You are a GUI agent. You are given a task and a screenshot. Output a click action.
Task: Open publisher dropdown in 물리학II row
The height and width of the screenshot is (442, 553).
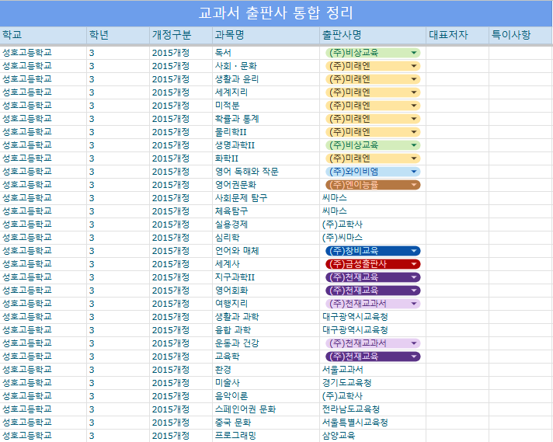coord(414,132)
